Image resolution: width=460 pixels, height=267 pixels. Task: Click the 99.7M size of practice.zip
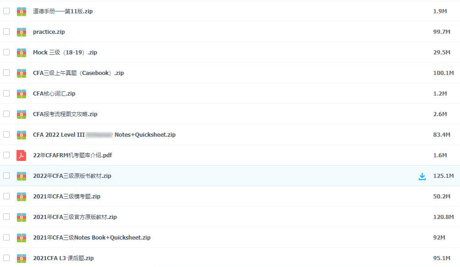pos(442,32)
